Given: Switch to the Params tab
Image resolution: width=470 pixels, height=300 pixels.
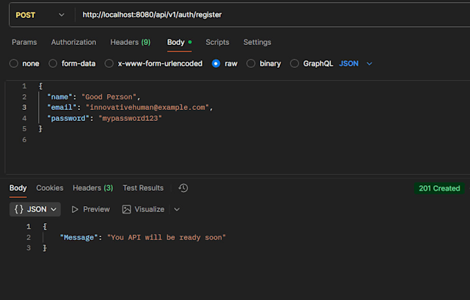Looking at the screenshot, I should click(x=24, y=42).
